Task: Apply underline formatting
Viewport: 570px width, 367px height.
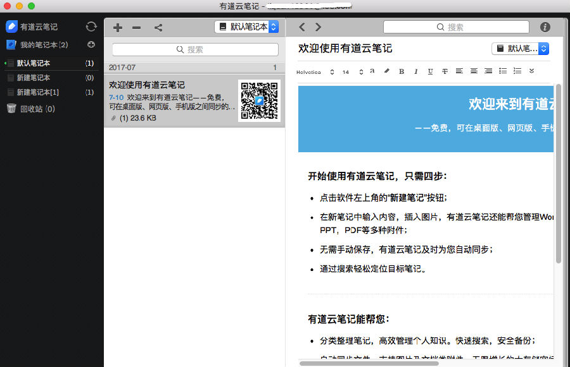Action: (431, 71)
